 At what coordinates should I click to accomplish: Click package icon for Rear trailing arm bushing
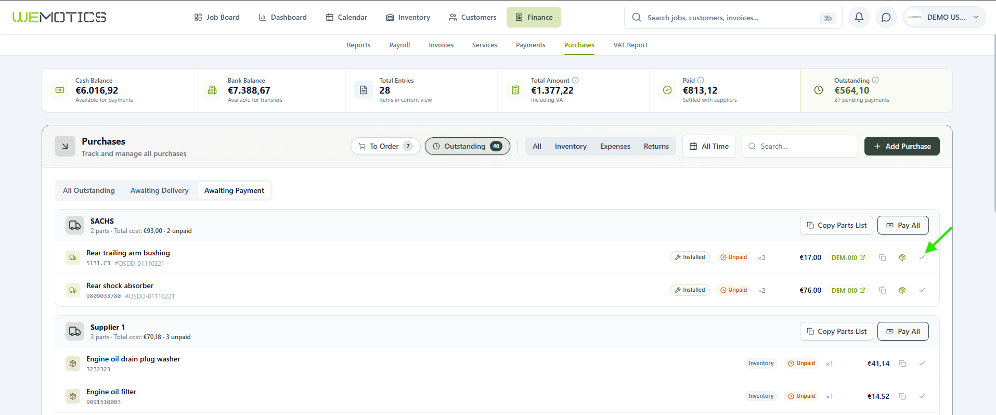click(902, 257)
